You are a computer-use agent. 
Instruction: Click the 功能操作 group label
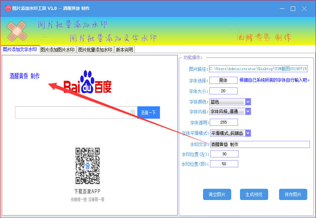tap(193, 58)
